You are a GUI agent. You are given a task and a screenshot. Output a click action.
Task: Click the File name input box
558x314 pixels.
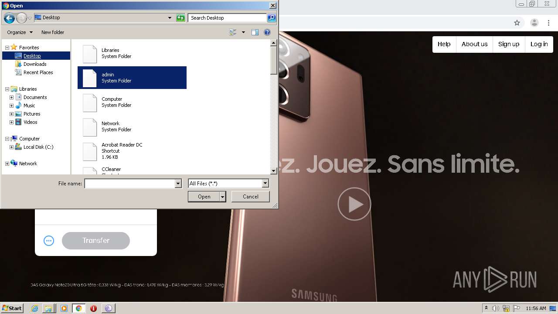[129, 184]
